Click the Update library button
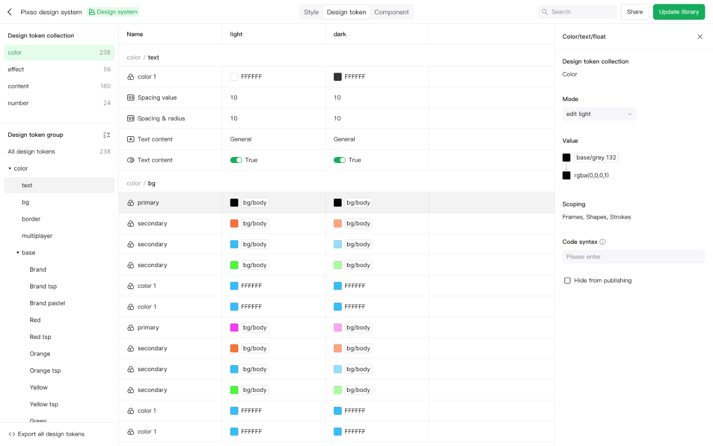Viewport: 713px width, 446px height. tap(679, 12)
